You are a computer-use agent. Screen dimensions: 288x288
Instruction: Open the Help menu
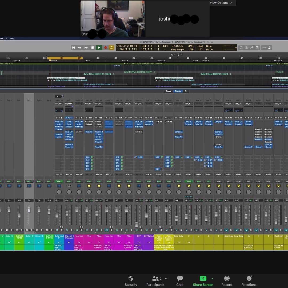[x=12, y=38]
